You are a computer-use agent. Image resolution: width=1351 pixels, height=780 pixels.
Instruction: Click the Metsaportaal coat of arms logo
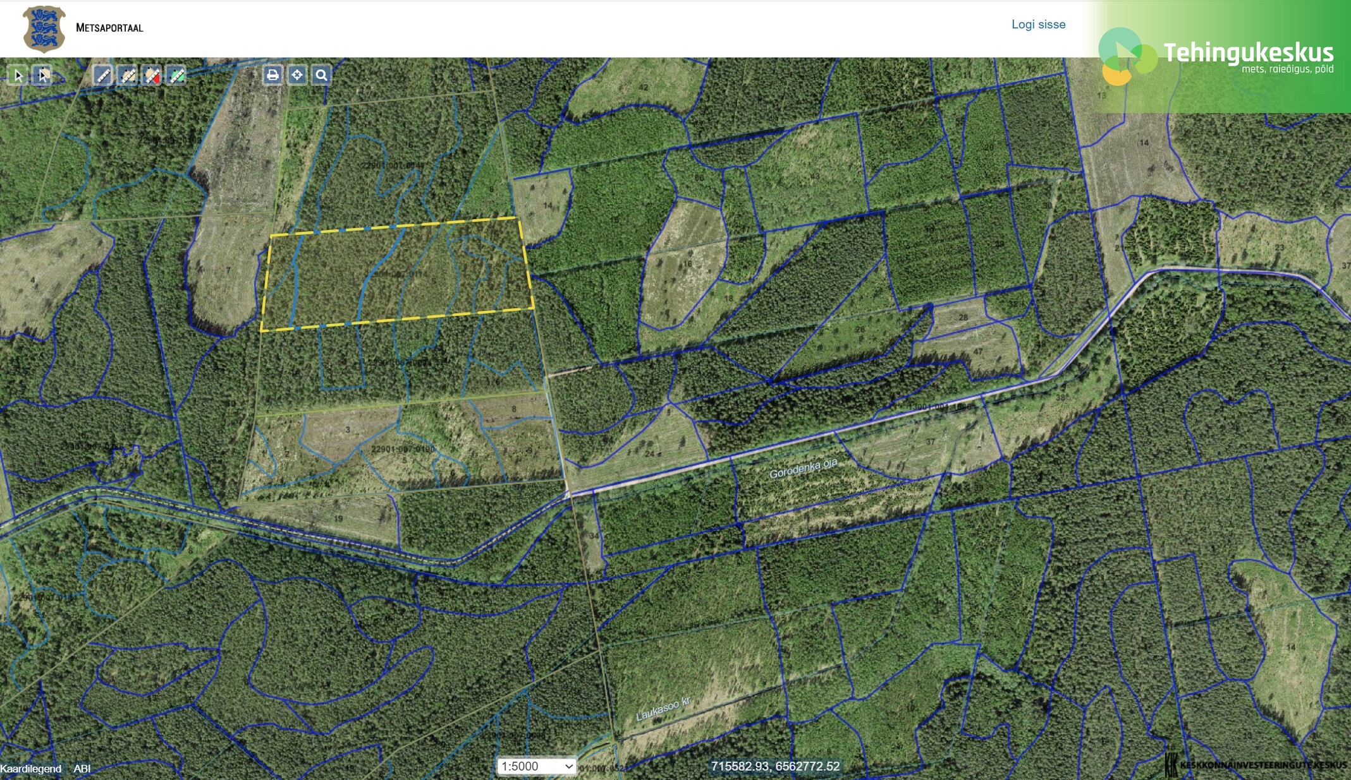[44, 28]
